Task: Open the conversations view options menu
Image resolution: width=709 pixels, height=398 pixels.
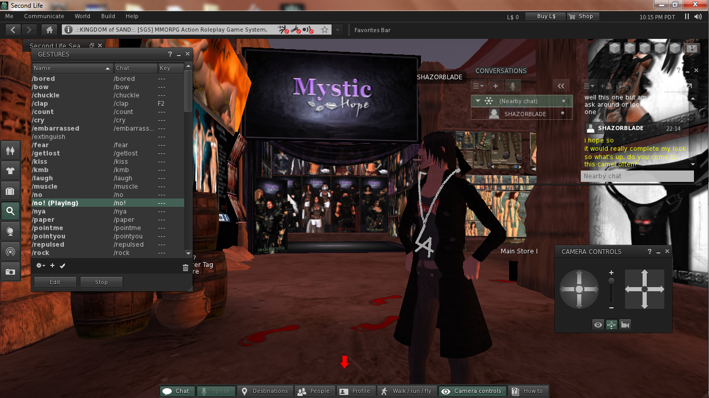Action: pos(479,86)
